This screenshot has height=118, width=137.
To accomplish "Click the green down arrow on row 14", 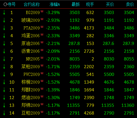I will click(4, 113).
